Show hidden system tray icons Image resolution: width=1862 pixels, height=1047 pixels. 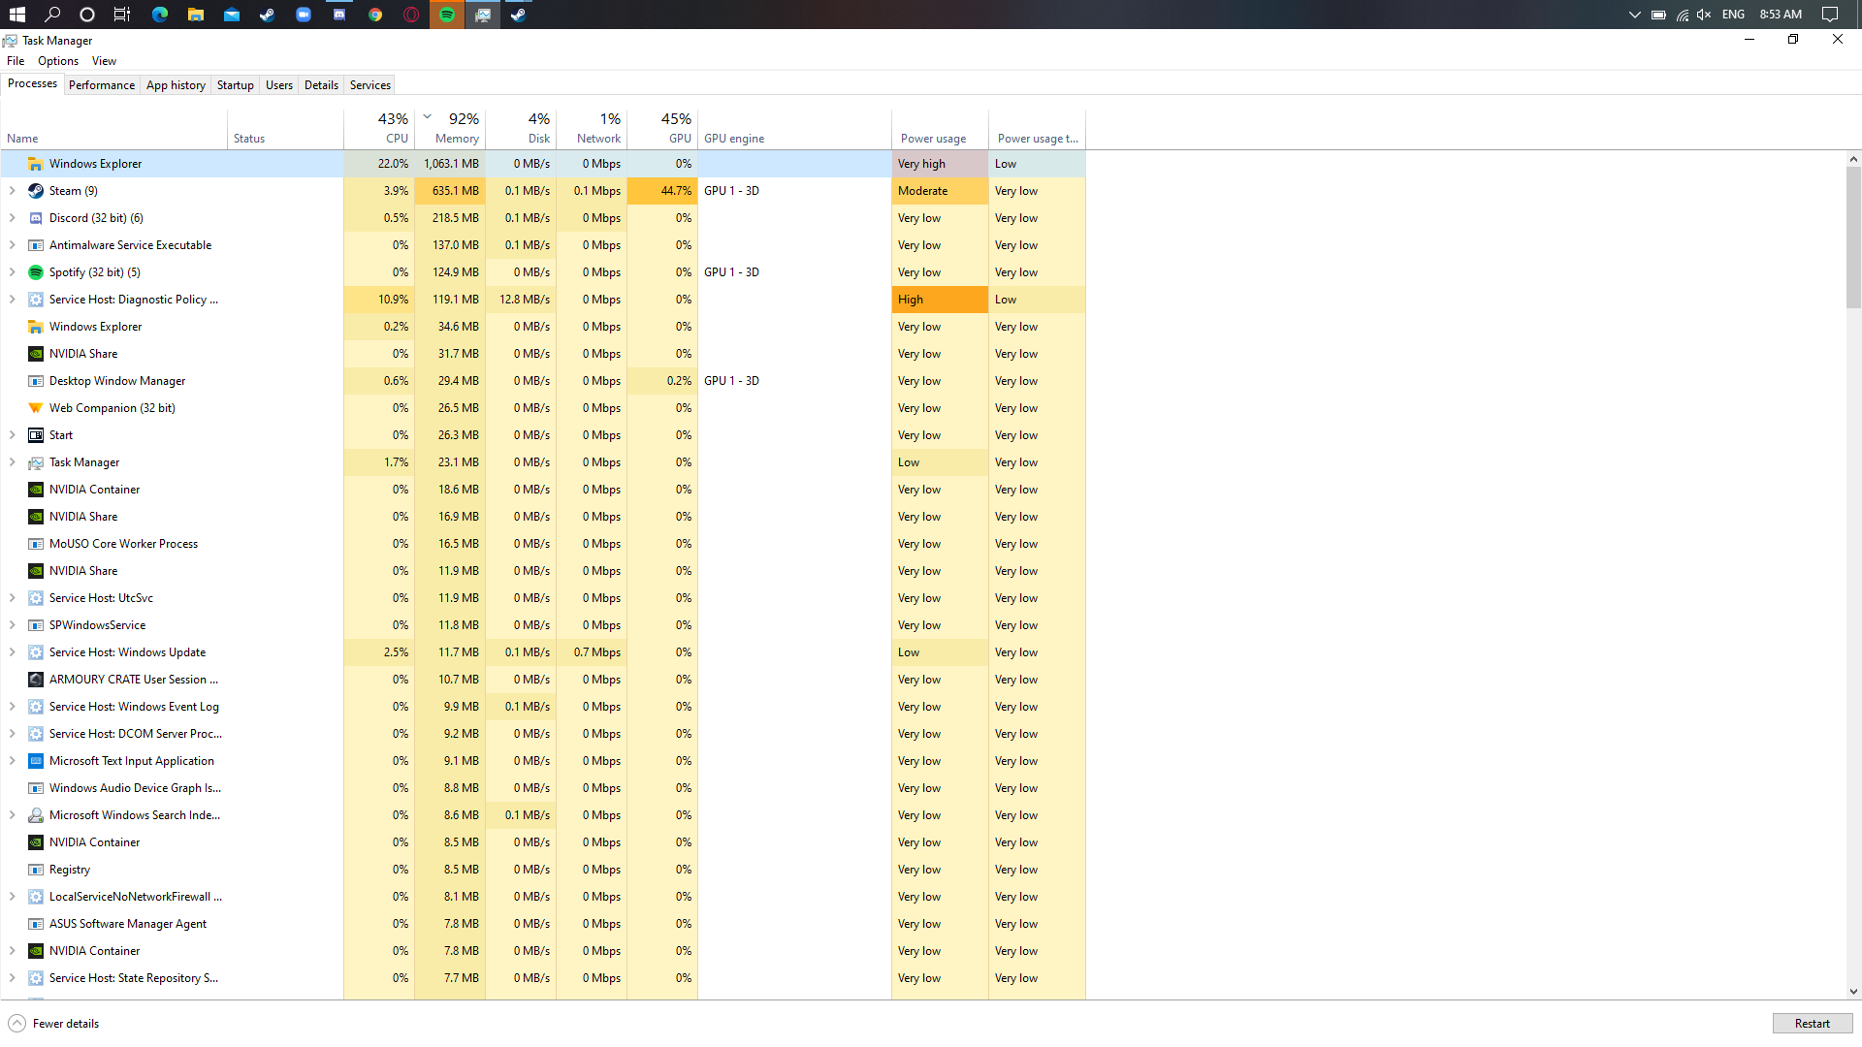coord(1634,15)
